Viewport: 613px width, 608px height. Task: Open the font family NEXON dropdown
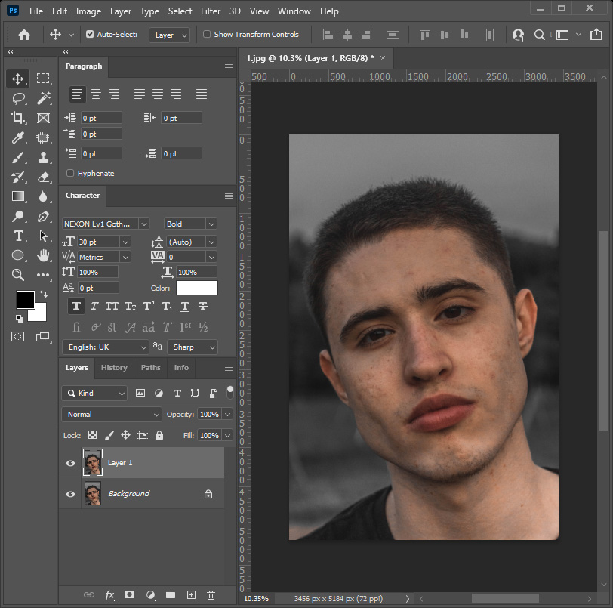[x=105, y=224]
